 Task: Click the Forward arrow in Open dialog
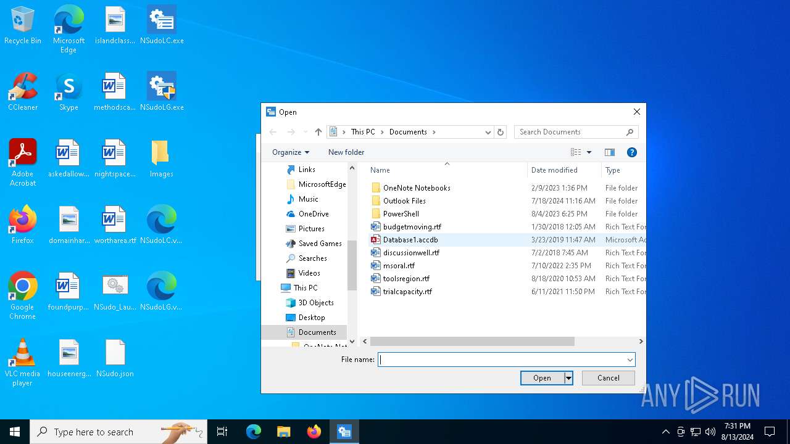(x=291, y=132)
